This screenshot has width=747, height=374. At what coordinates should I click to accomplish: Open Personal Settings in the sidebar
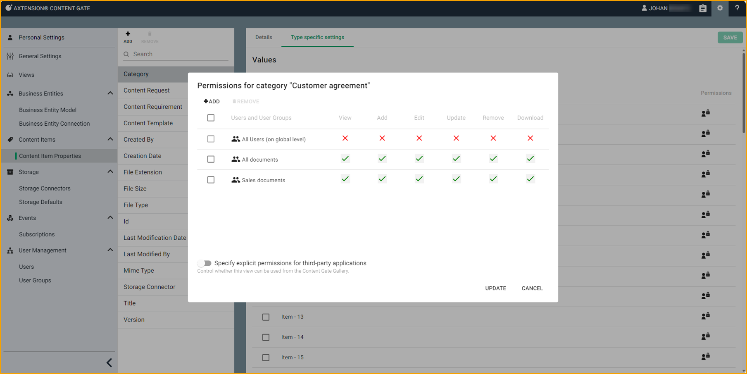41,38
